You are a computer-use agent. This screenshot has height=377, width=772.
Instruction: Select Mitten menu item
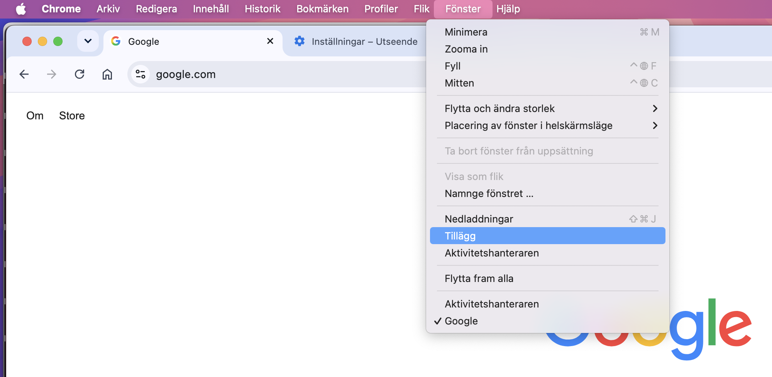(x=547, y=83)
